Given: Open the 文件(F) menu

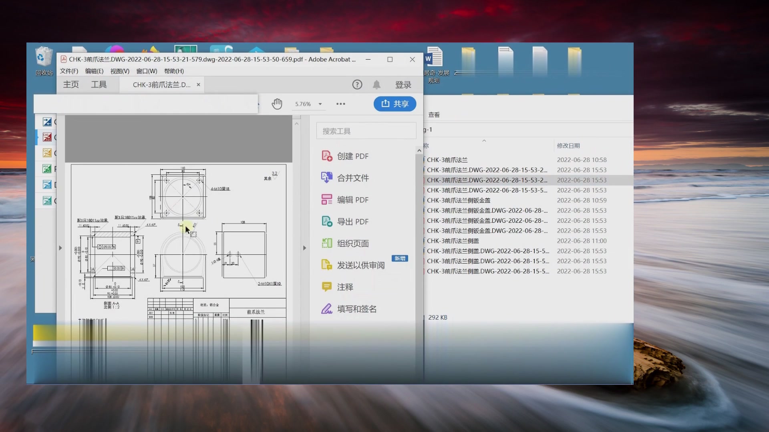Looking at the screenshot, I should 69,71.
